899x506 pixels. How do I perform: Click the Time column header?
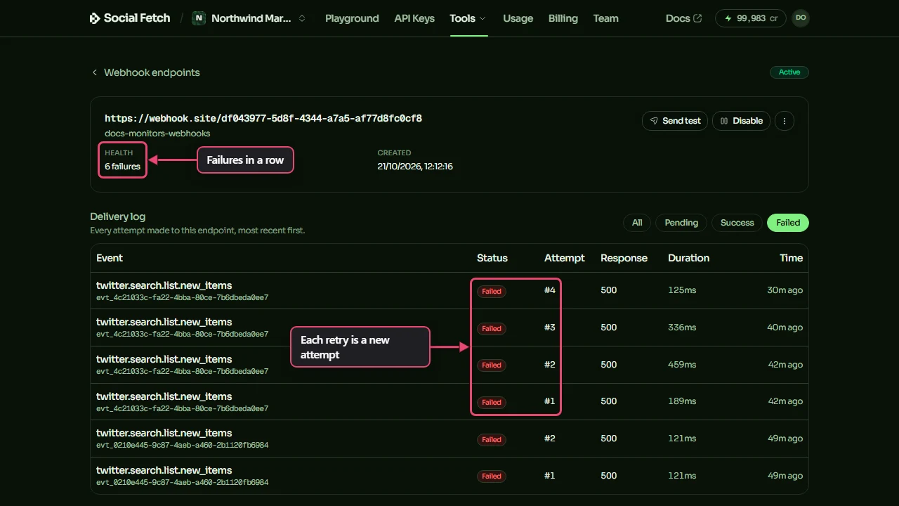click(x=792, y=258)
